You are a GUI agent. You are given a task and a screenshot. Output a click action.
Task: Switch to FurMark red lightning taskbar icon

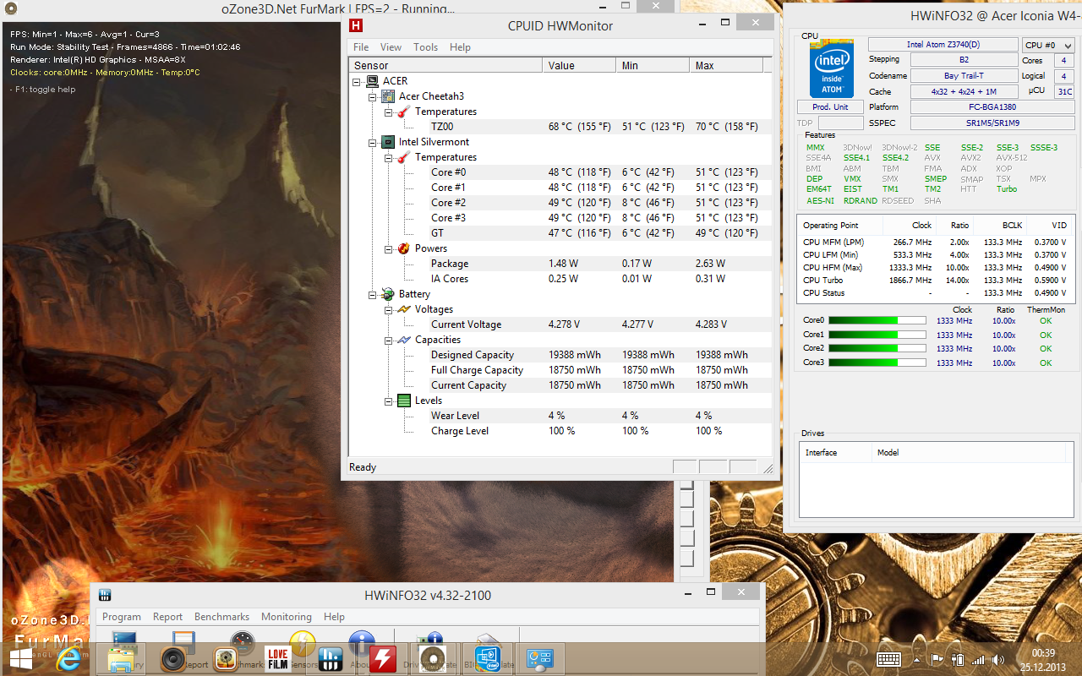point(382,659)
